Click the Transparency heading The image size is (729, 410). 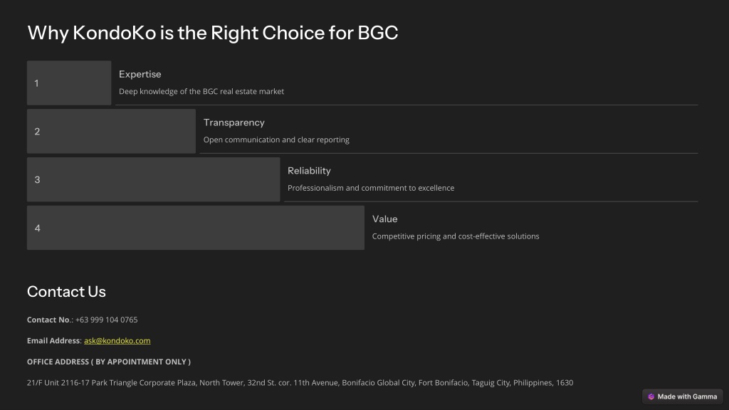(234, 122)
